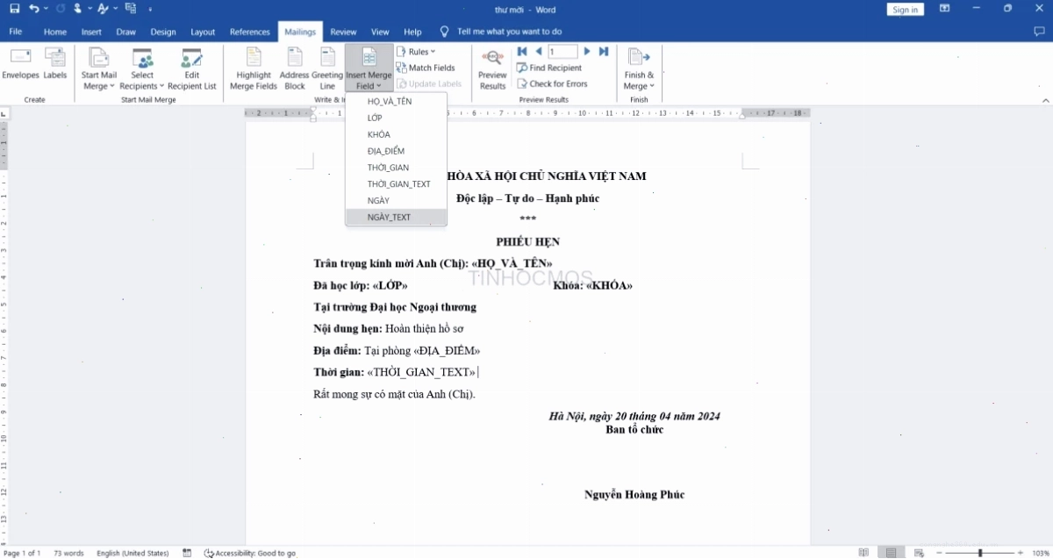Switch to the Draw tab
1053x559 pixels.
126,32
